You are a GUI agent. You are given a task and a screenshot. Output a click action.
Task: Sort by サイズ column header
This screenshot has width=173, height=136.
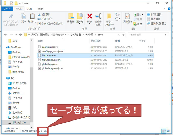coord(142,41)
